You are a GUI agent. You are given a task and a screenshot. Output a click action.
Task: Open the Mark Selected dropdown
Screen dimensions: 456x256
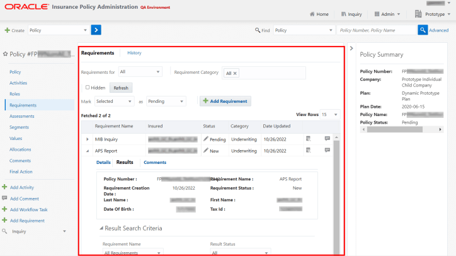click(114, 101)
